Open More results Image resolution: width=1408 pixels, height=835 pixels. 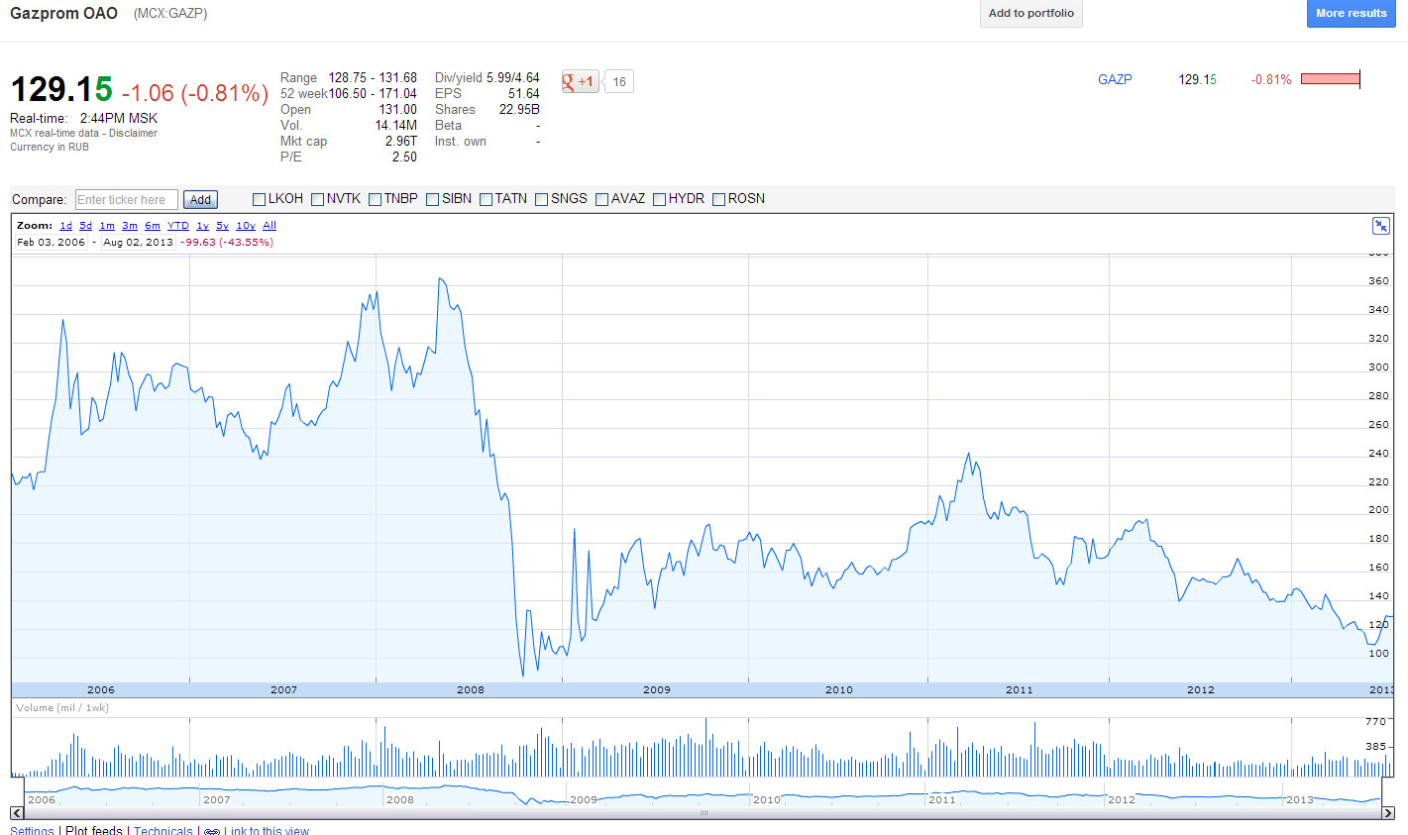(1352, 13)
